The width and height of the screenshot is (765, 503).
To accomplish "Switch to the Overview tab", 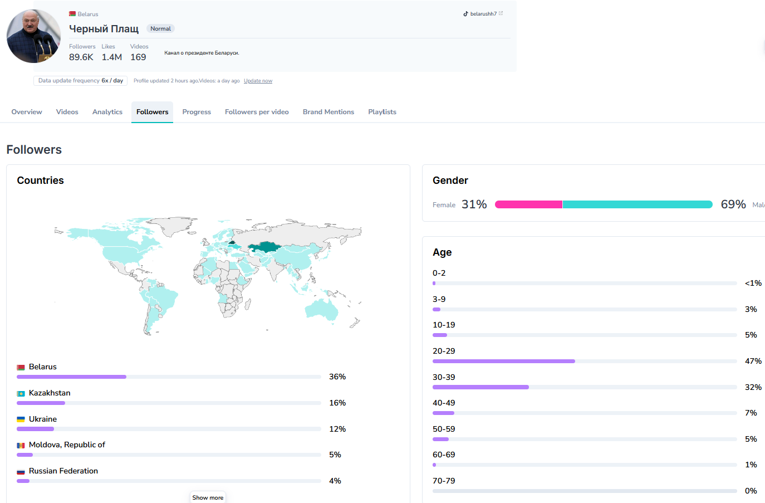I will 27,112.
